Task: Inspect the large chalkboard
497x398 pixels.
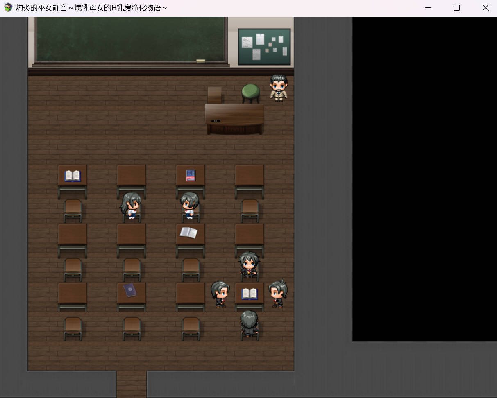Action: [131, 40]
